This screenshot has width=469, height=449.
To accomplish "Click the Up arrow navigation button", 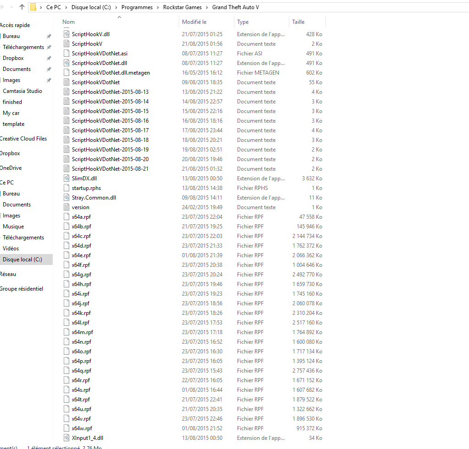I will [22, 7].
